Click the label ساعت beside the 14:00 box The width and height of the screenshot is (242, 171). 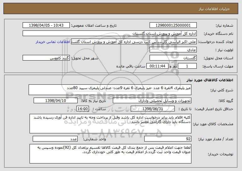(99, 109)
